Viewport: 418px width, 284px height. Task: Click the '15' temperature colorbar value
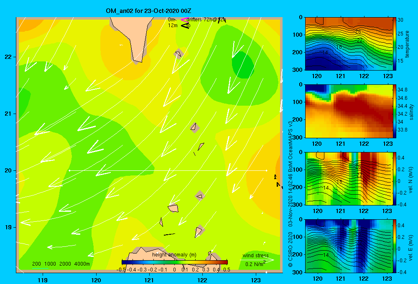pos(400,61)
